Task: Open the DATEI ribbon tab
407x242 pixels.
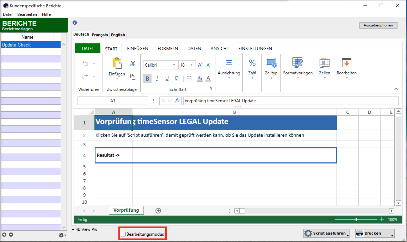Action: (x=87, y=49)
